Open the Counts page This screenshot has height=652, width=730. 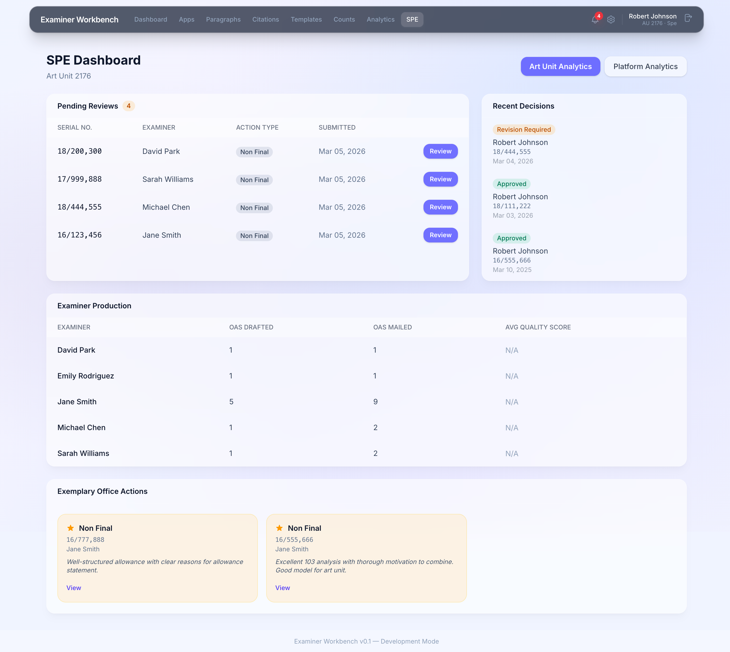pyautogui.click(x=344, y=19)
